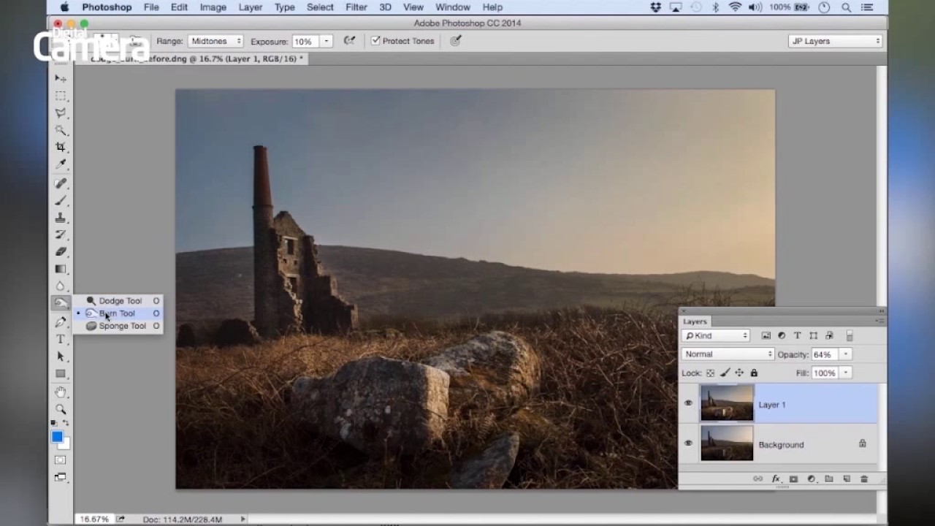The image size is (935, 526).
Task: Select the Crop tool
Action: pyautogui.click(x=61, y=147)
